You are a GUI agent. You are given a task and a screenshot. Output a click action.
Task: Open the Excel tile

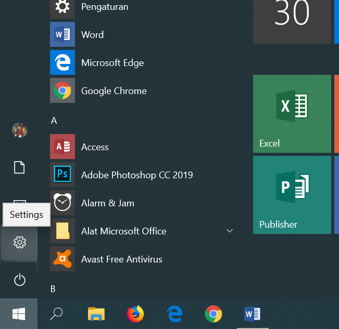pyautogui.click(x=292, y=113)
